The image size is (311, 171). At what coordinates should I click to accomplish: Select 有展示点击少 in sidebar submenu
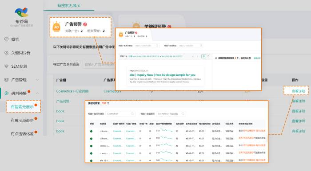tap(22, 120)
